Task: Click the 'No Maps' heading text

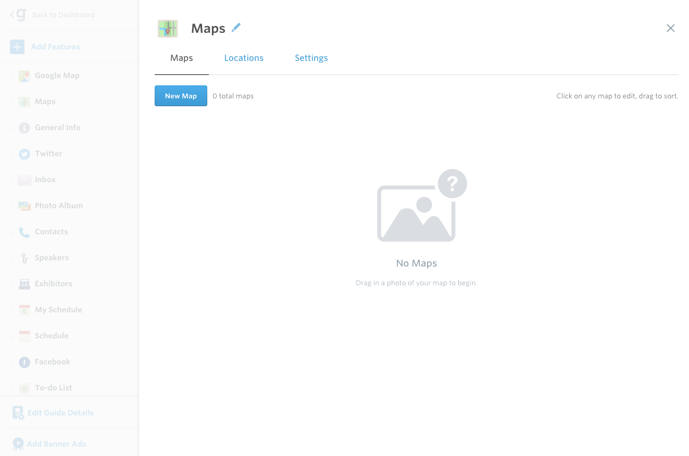Action: click(417, 263)
